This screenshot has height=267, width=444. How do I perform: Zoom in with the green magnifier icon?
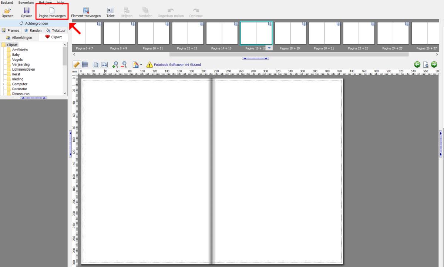click(115, 64)
